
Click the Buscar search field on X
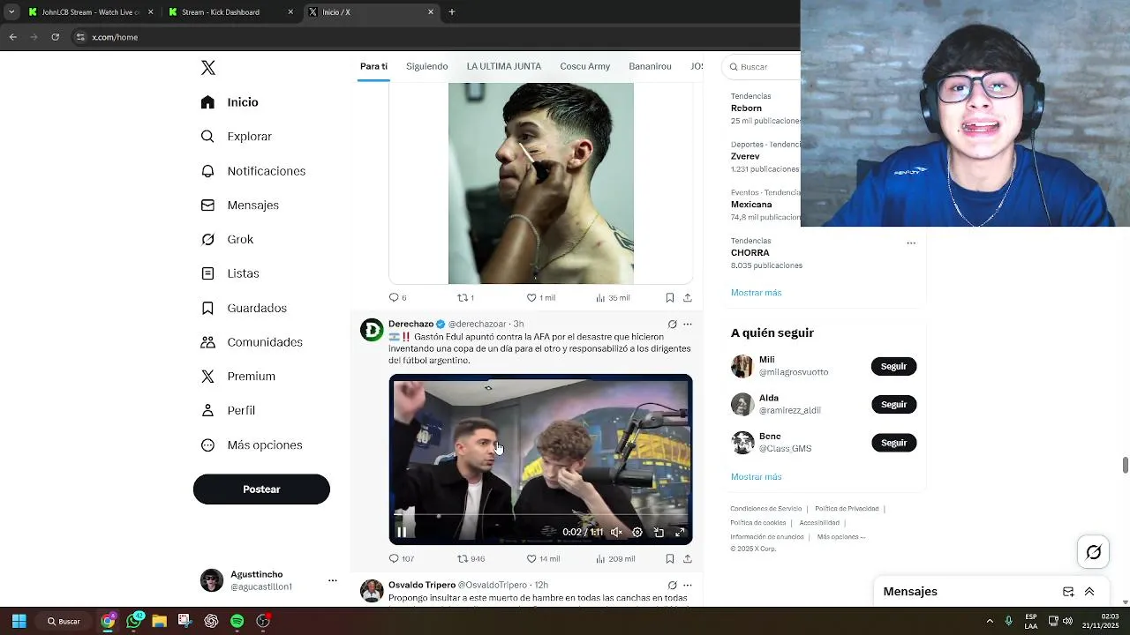pyautogui.click(x=761, y=67)
